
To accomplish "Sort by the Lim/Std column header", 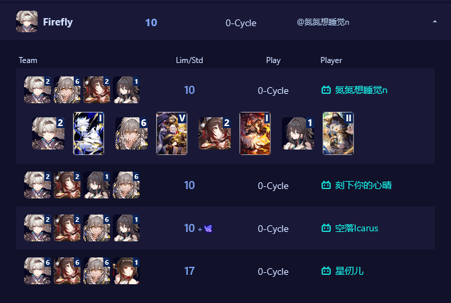I will (189, 60).
